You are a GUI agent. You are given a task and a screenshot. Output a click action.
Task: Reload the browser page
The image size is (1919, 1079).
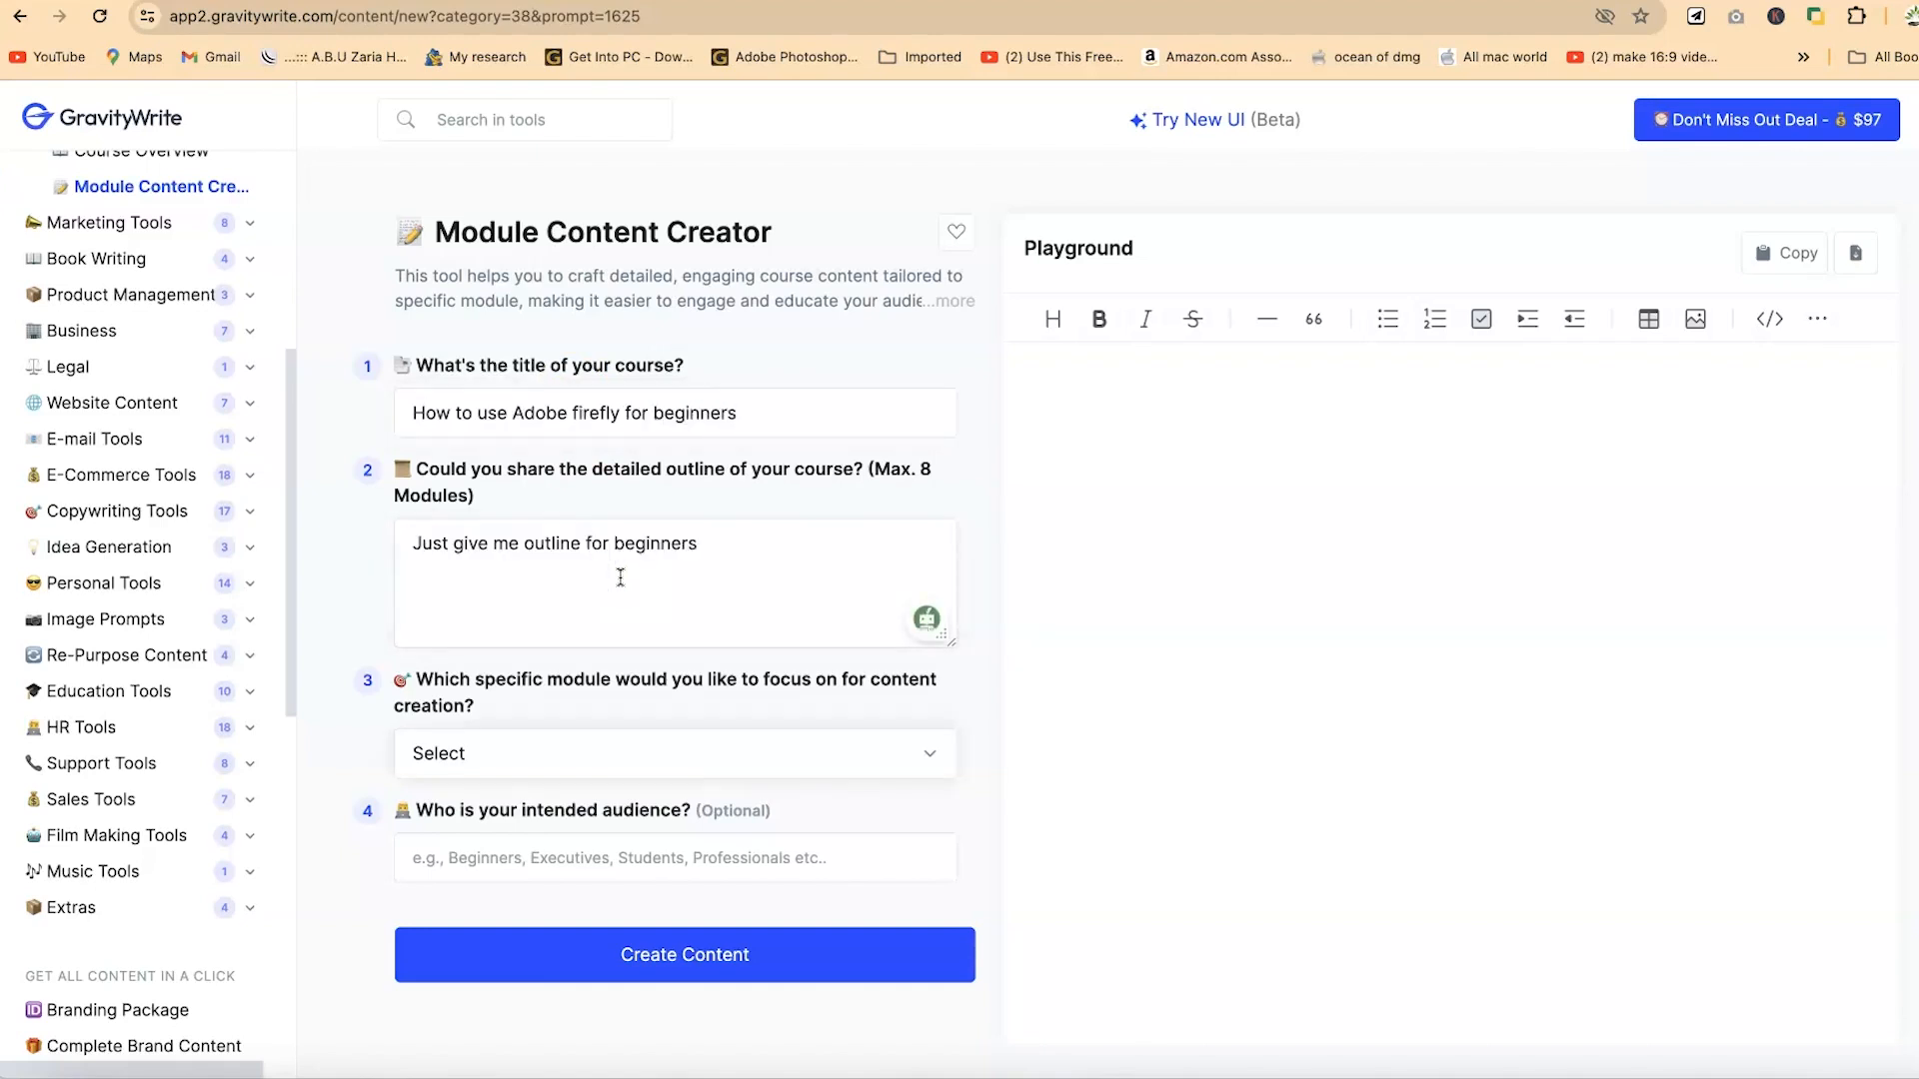click(x=99, y=16)
